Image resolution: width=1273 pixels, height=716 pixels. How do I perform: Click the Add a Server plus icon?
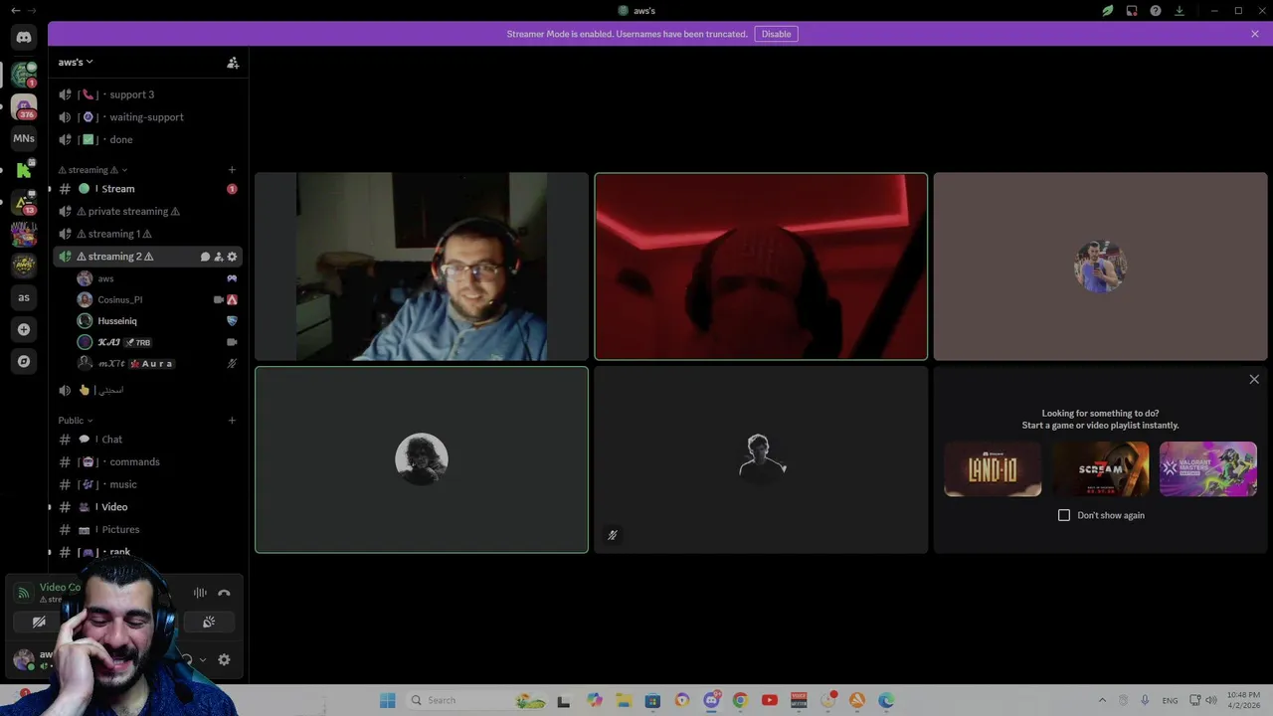(24, 329)
